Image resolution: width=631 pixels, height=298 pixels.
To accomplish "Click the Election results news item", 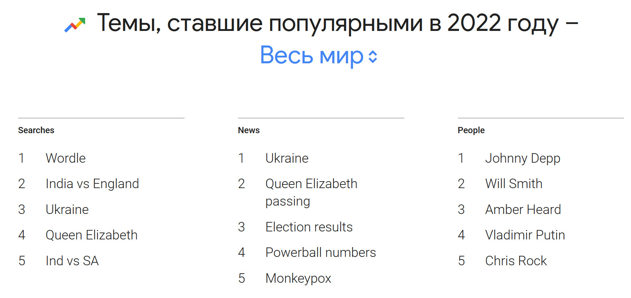I will [x=309, y=227].
